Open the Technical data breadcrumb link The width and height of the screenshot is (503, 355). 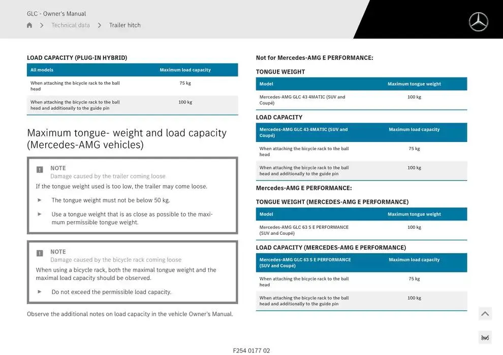click(71, 25)
